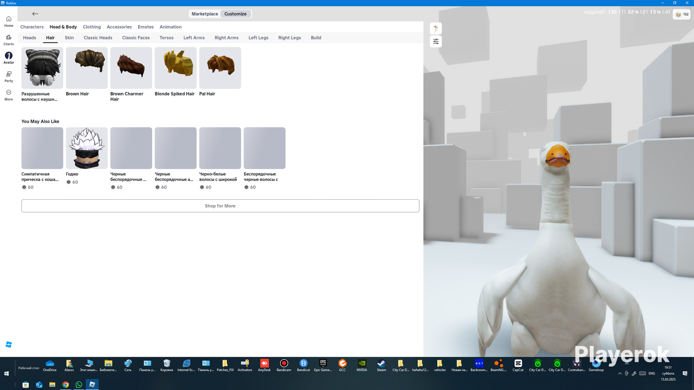Viewport: 694px width, 390px height.
Task: Open the Clothing tab
Action: pyautogui.click(x=92, y=27)
